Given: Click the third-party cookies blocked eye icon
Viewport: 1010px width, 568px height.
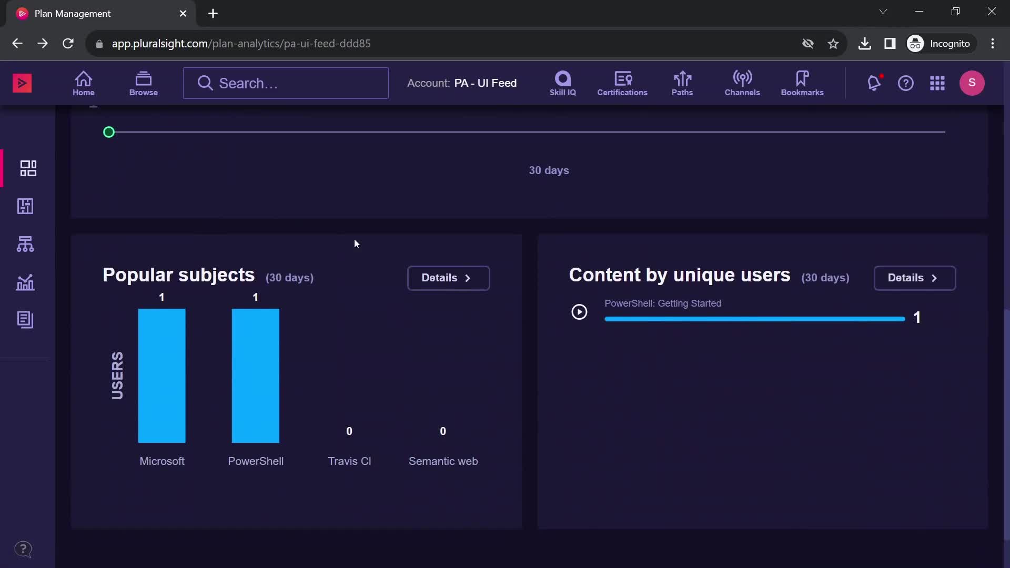Looking at the screenshot, I should pos(808,44).
